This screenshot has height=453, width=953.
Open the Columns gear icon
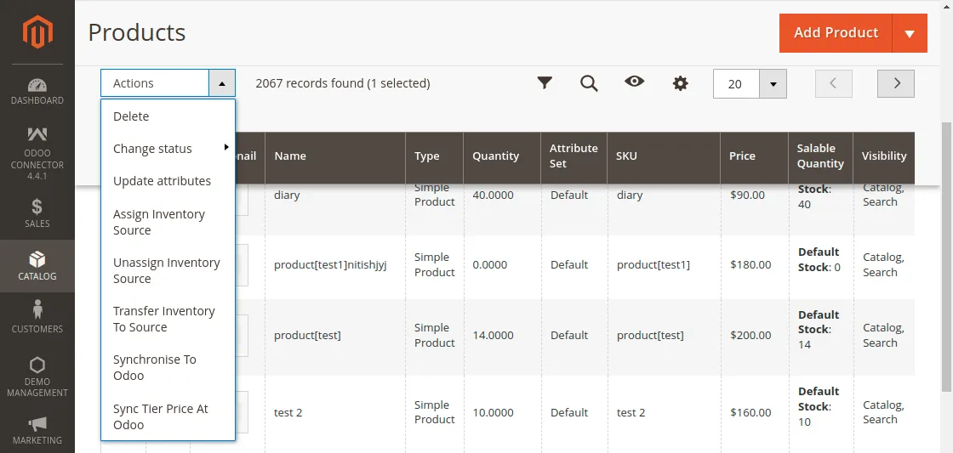(x=680, y=83)
